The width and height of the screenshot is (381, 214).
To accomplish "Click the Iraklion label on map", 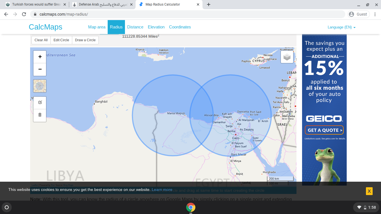I will (164, 50).
